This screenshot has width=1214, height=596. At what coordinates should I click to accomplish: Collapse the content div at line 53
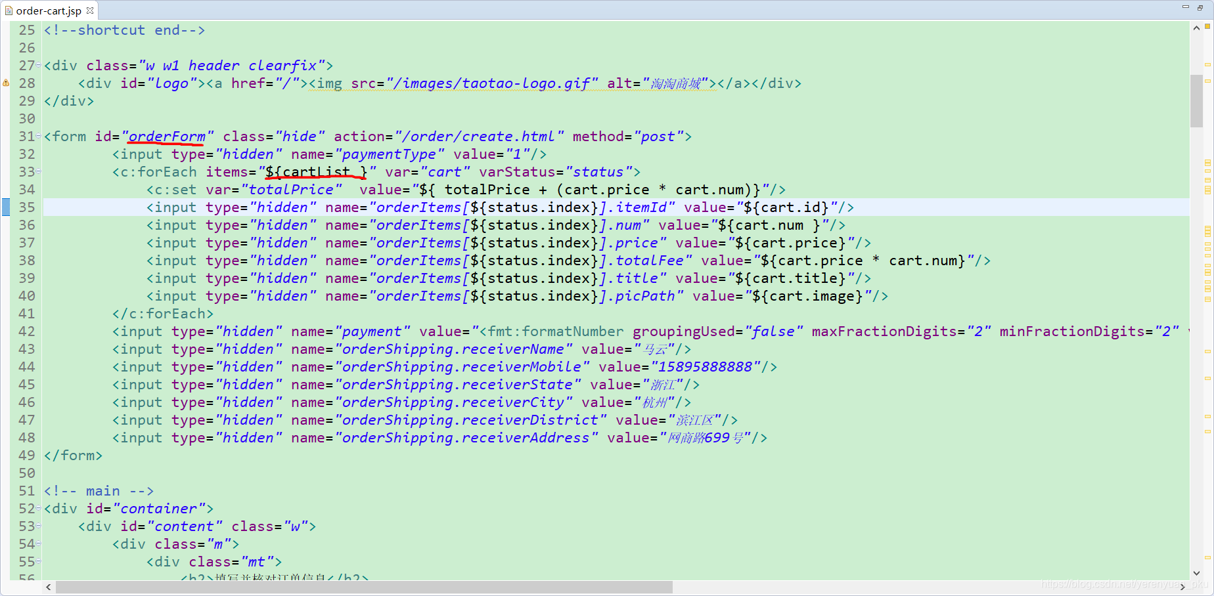38,526
